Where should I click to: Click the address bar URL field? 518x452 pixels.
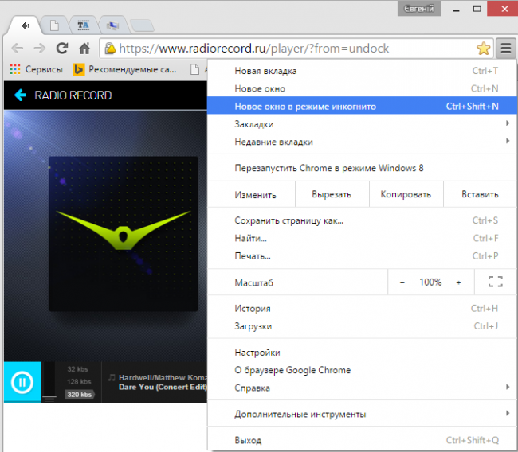296,49
